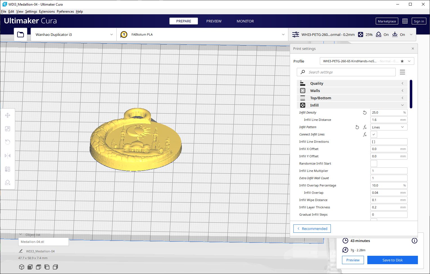Select the 3D perspective view cube icon

[22, 267]
